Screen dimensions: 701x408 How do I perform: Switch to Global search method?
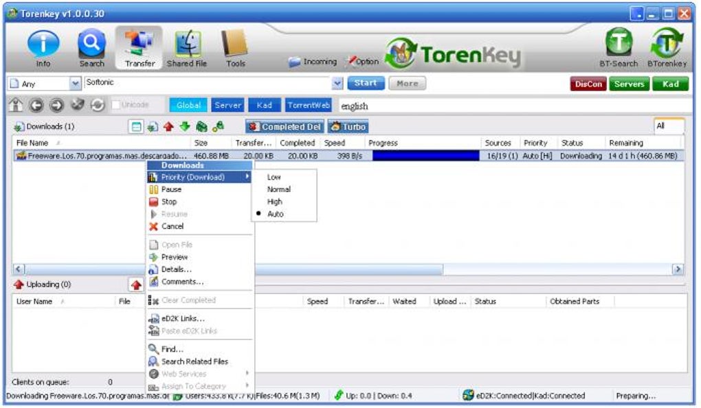(188, 105)
